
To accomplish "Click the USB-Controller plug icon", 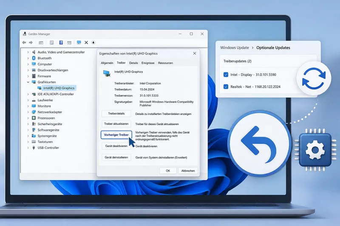I will tap(34, 148).
